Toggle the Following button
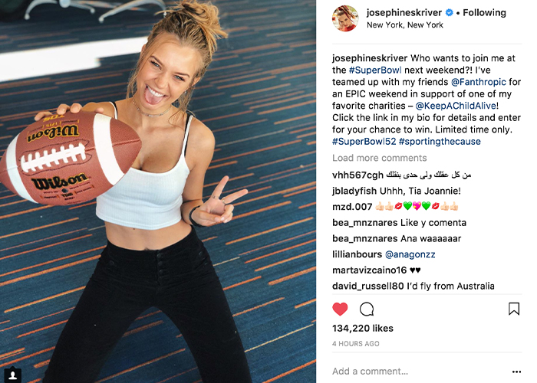This screenshot has width=537, height=383. click(484, 13)
